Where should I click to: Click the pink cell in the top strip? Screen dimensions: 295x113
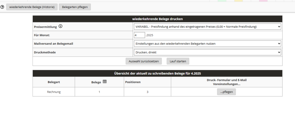coord(263,1)
